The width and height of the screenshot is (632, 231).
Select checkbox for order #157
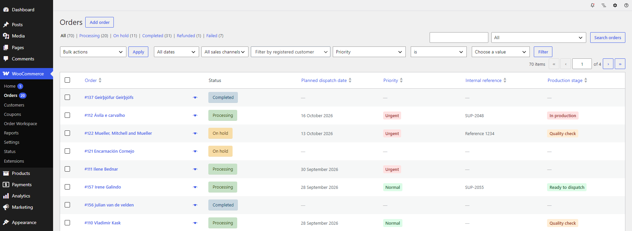coord(67,187)
